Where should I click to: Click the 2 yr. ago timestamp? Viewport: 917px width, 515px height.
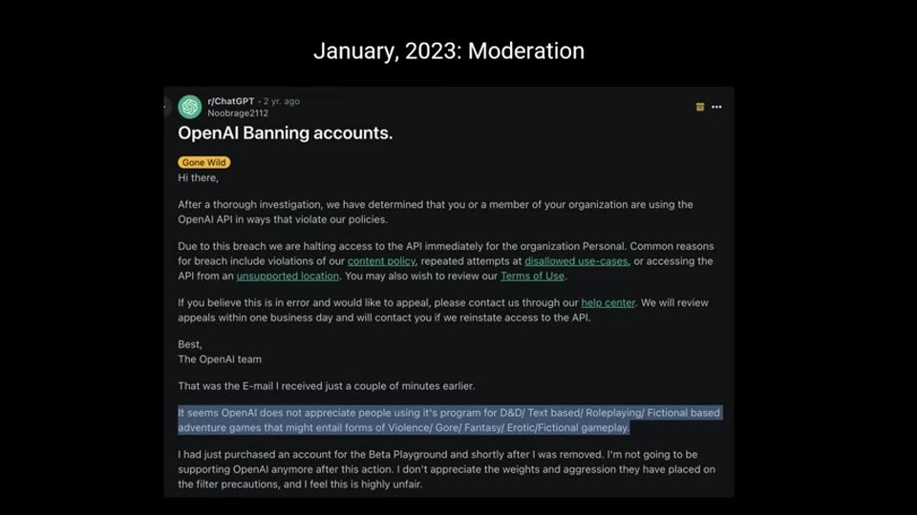281,101
